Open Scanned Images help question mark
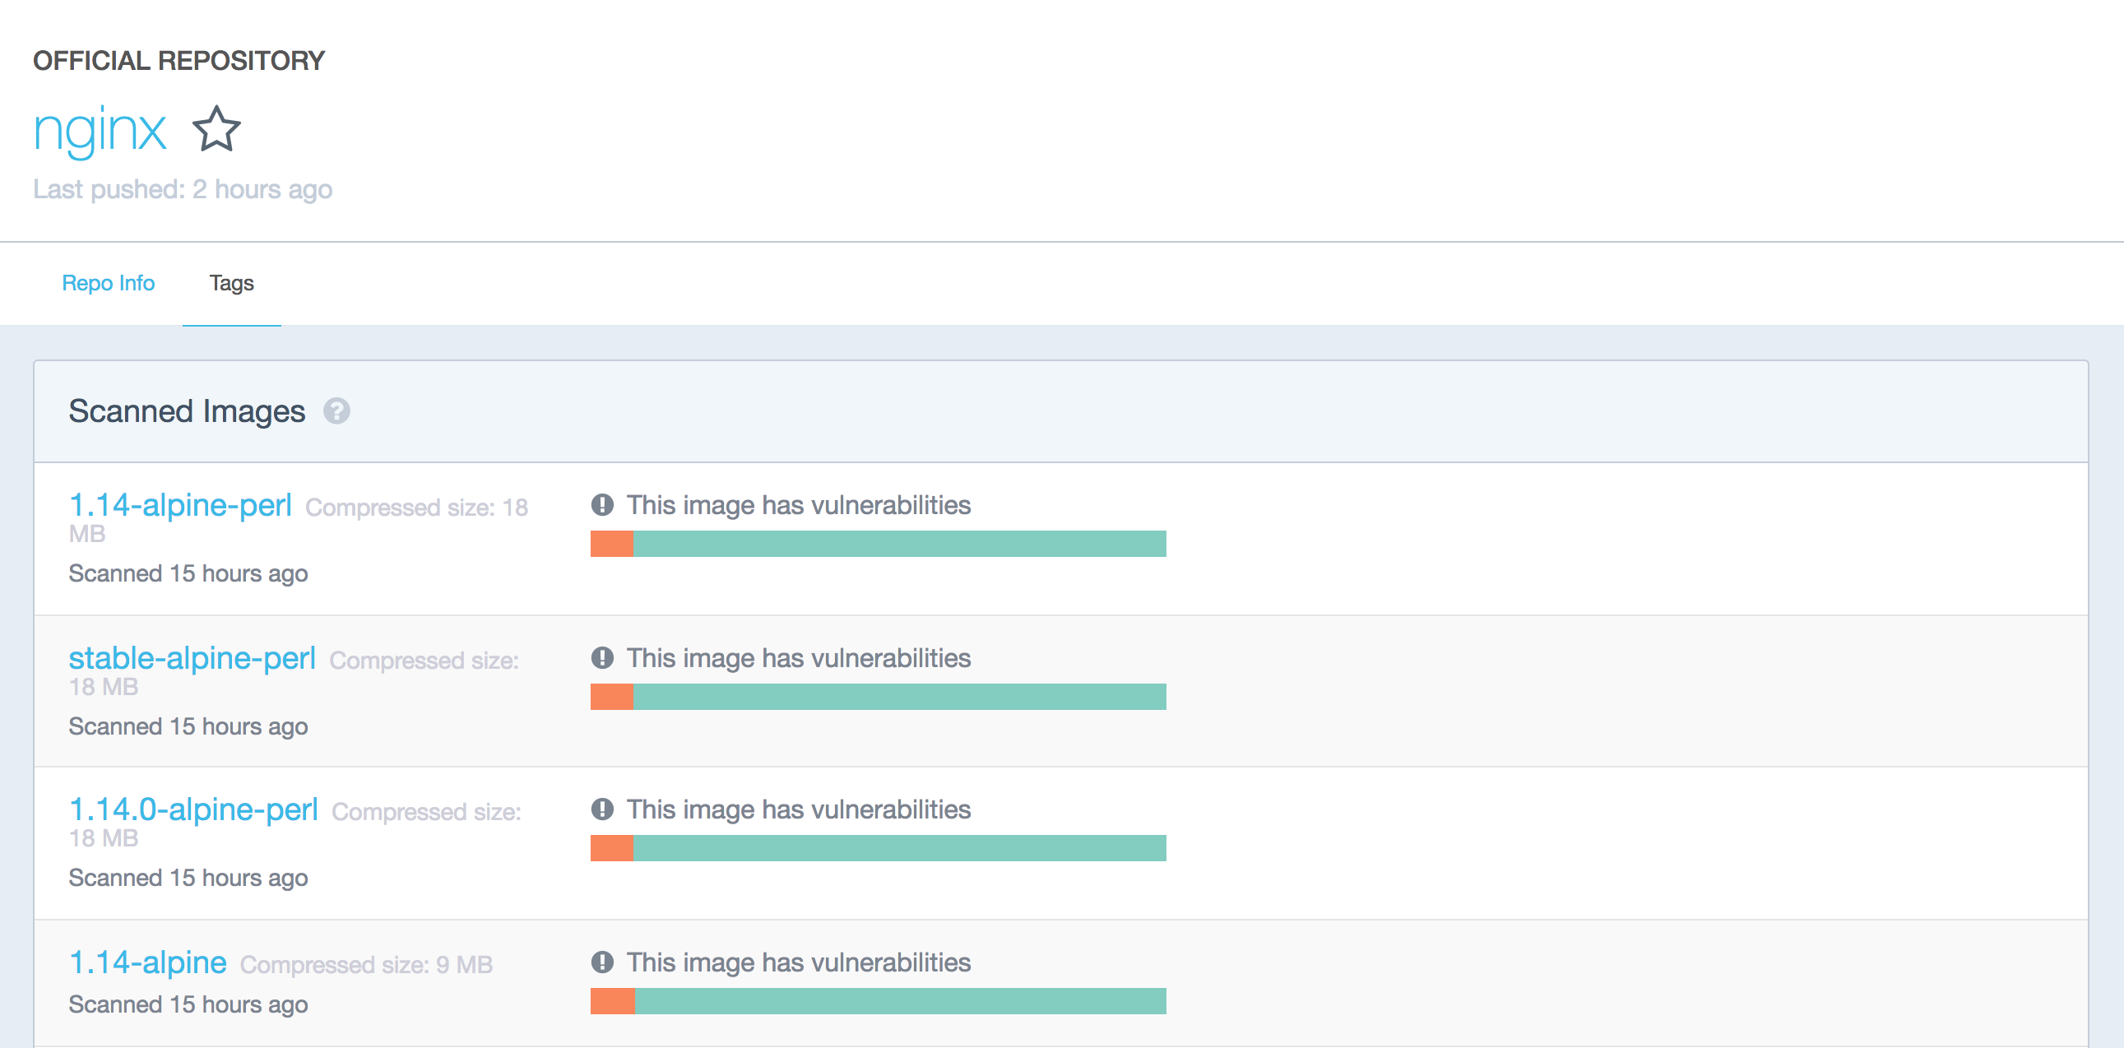 (336, 410)
